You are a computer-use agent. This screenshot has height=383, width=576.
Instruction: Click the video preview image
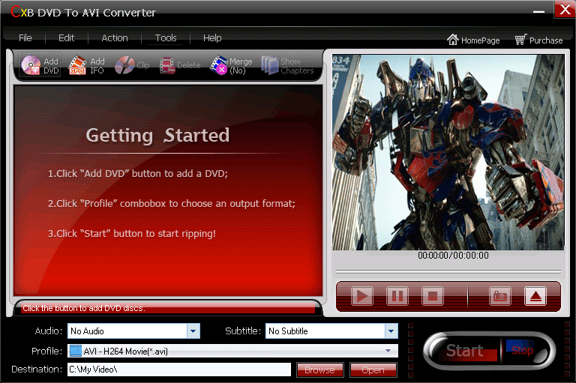click(x=448, y=152)
